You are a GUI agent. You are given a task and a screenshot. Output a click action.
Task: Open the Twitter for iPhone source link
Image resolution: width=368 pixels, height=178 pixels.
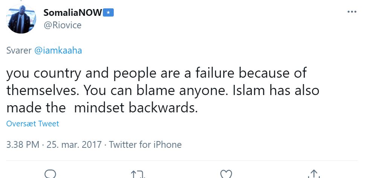pos(145,144)
